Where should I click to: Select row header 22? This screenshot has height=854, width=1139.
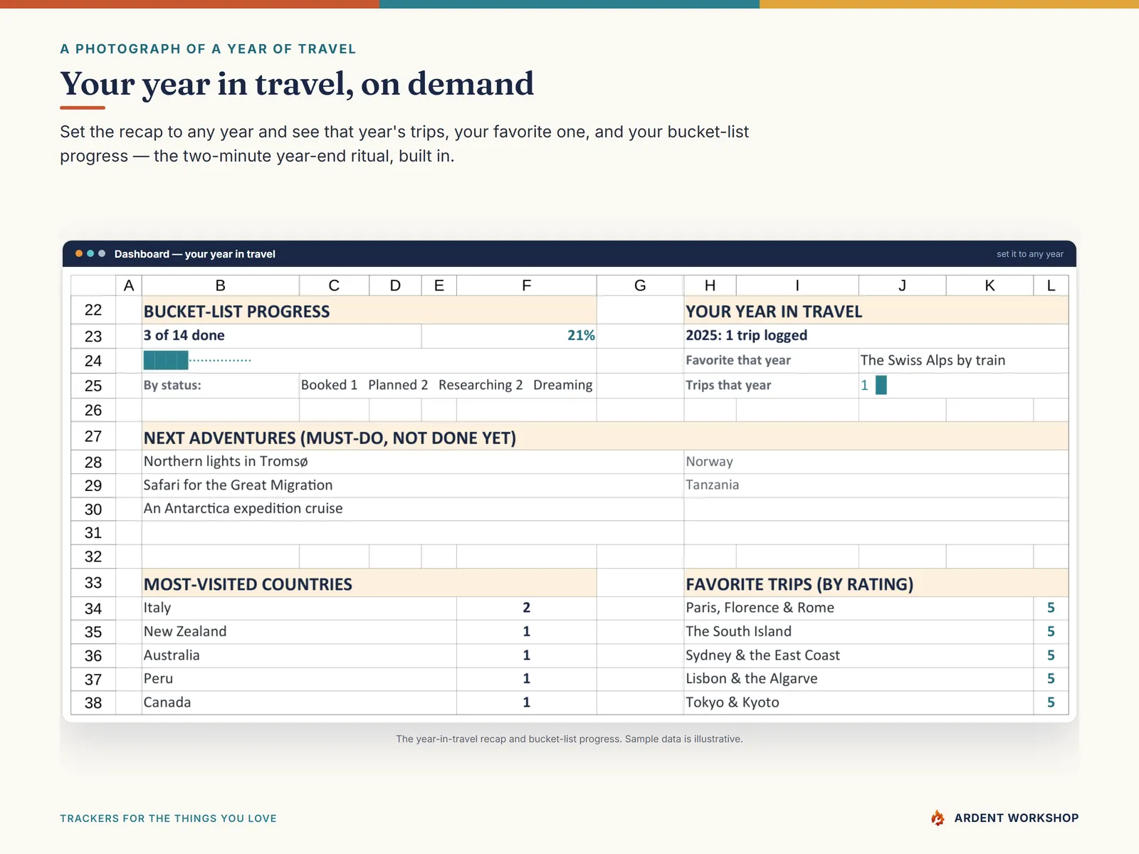point(93,310)
